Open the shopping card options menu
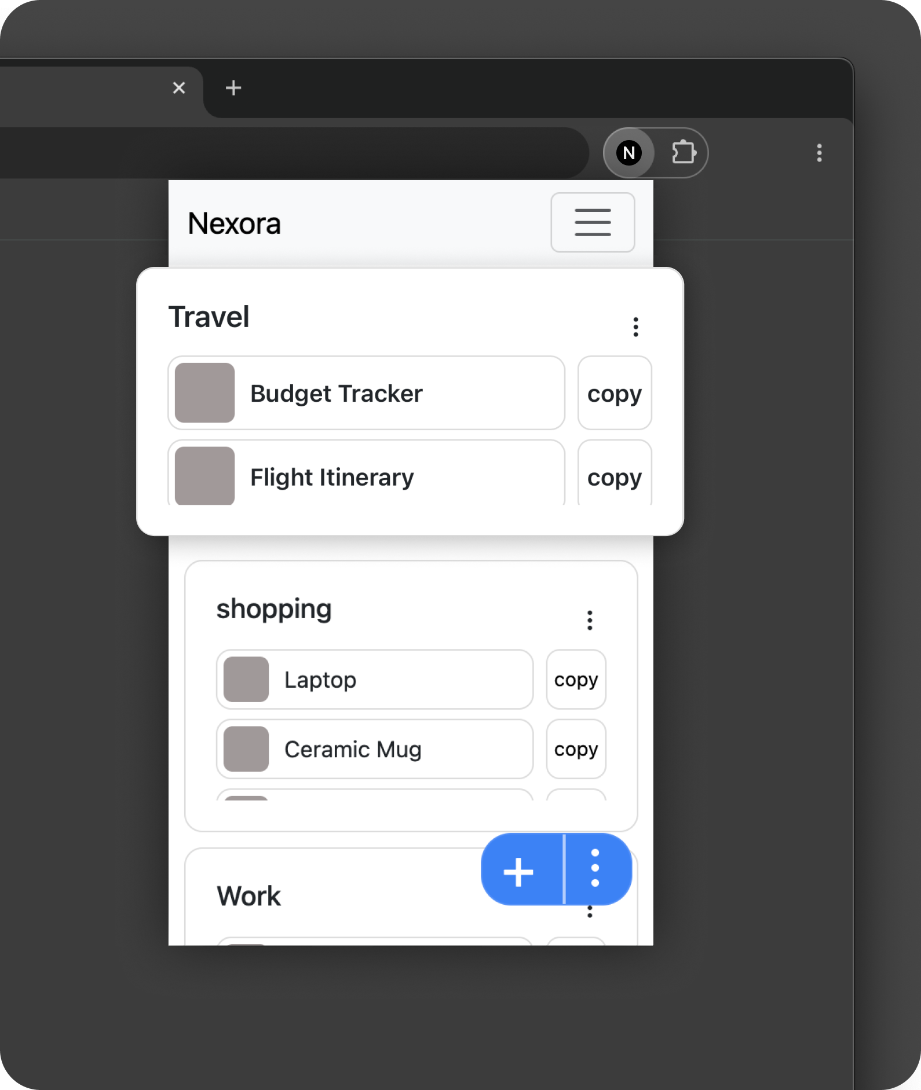The image size is (921, 1090). pos(590,621)
